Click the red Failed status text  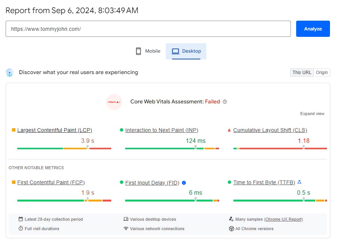pyautogui.click(x=212, y=102)
